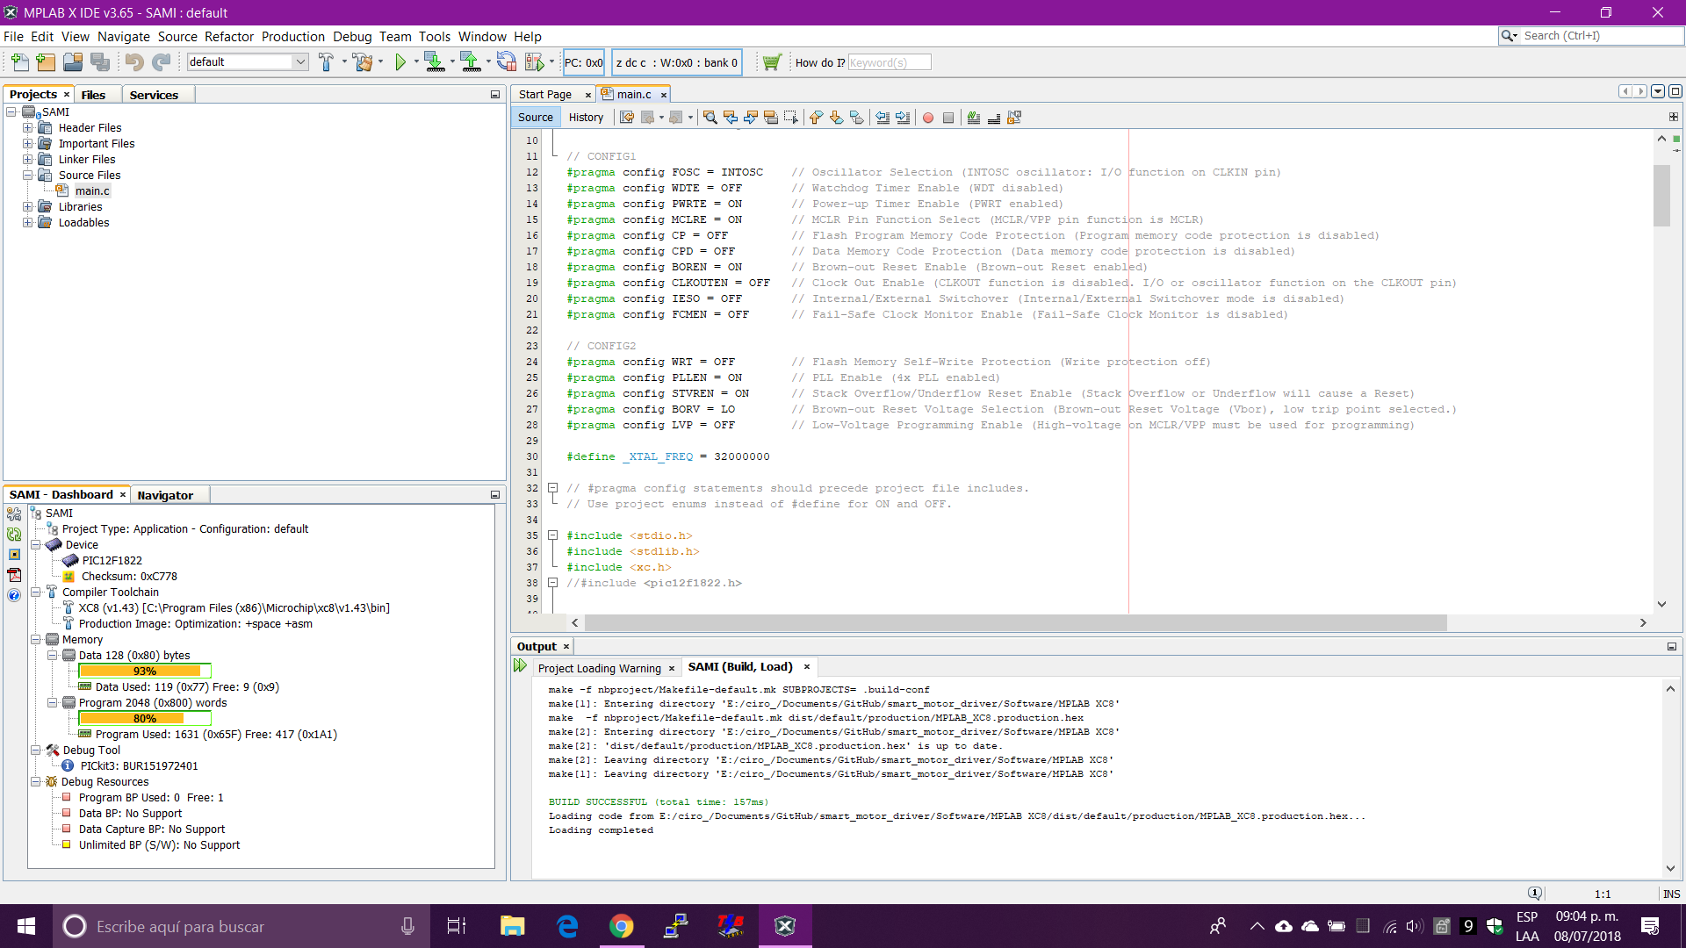
Task: Click the Shift Line Right icon
Action: pyautogui.click(x=903, y=118)
